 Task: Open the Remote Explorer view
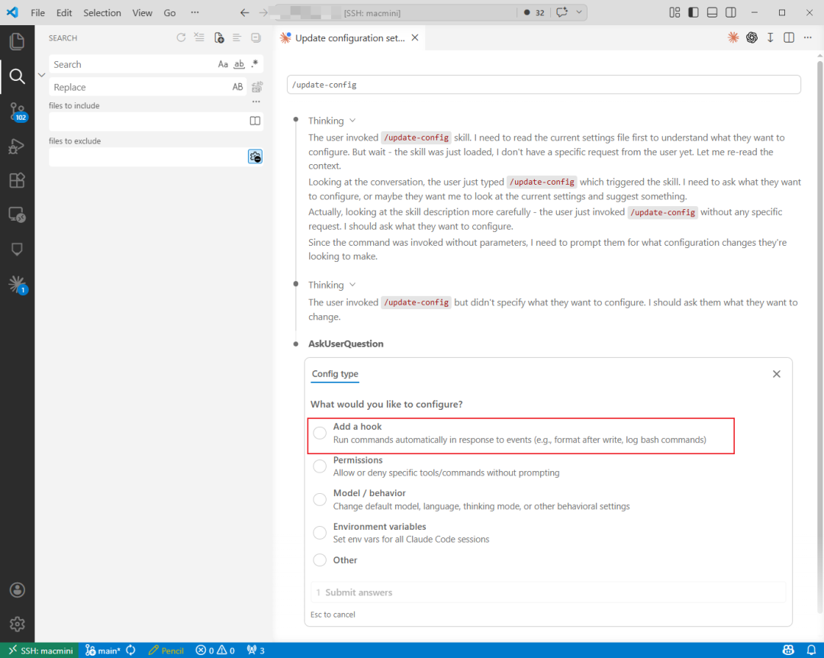17,214
